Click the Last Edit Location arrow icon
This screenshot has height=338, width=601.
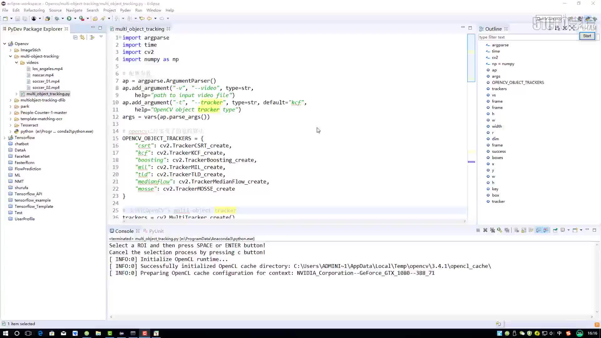click(x=142, y=18)
